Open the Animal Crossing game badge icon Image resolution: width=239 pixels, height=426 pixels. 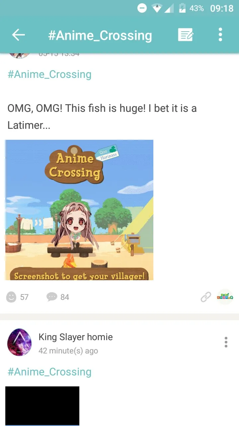point(225,297)
